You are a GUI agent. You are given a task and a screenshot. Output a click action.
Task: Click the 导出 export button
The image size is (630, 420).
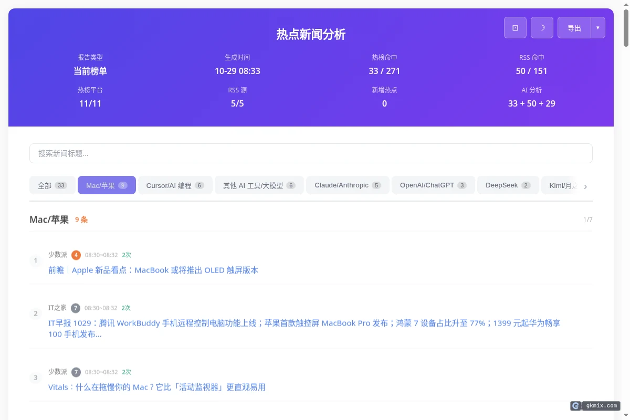[574, 28]
